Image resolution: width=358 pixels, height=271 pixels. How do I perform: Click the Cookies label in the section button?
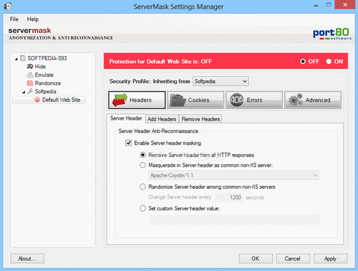click(199, 100)
